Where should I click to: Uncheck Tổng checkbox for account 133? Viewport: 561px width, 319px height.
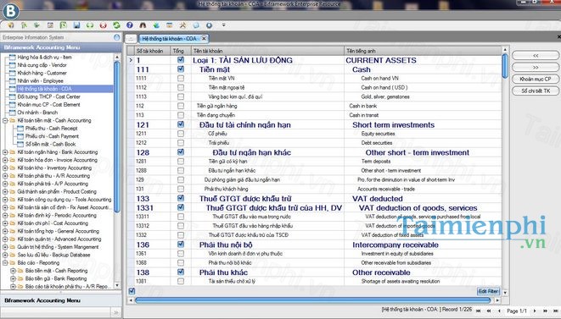pos(181,198)
